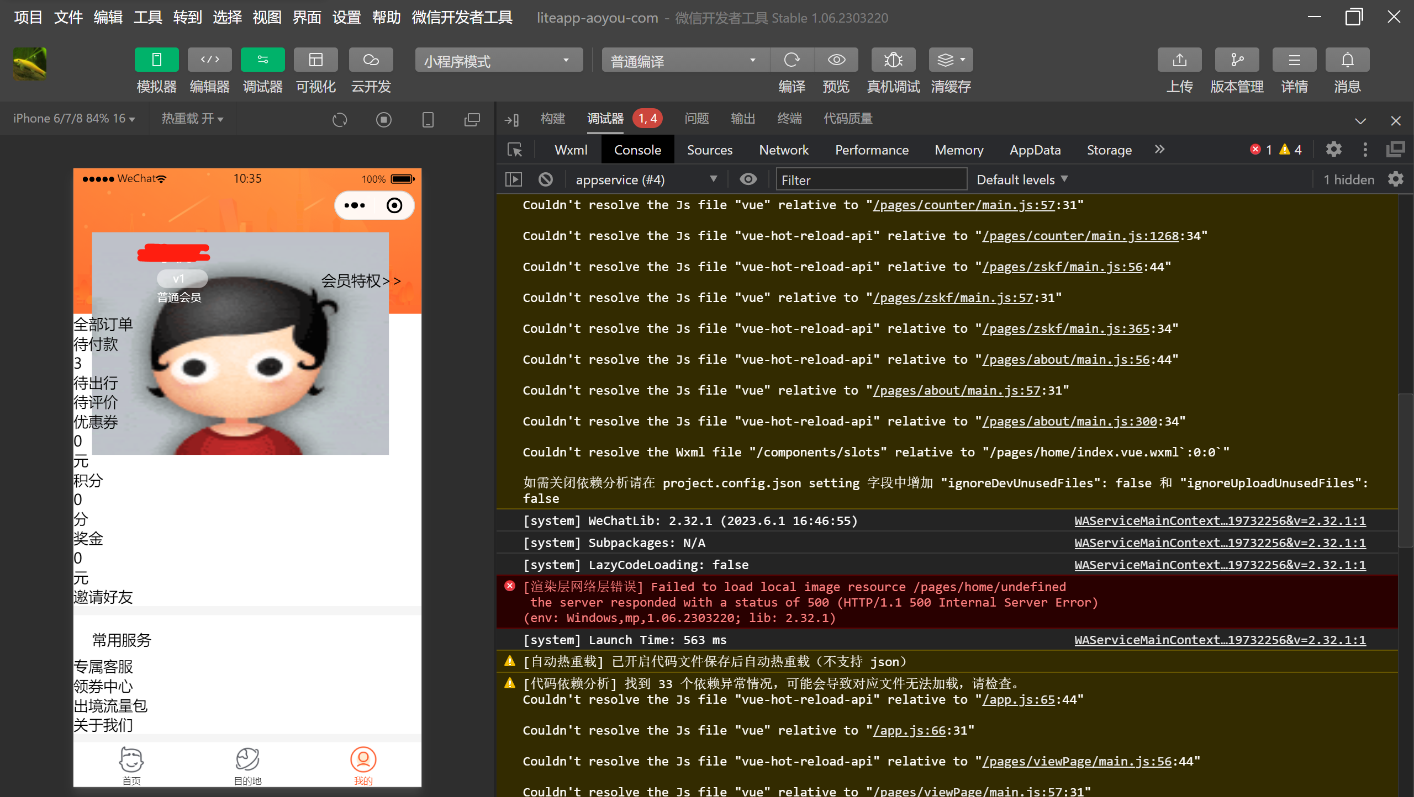Open the hot reload (热重载) dropdown
This screenshot has height=797, width=1414.
tap(192, 119)
